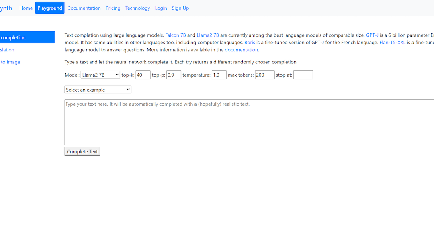Go to the Pricing page

113,8
